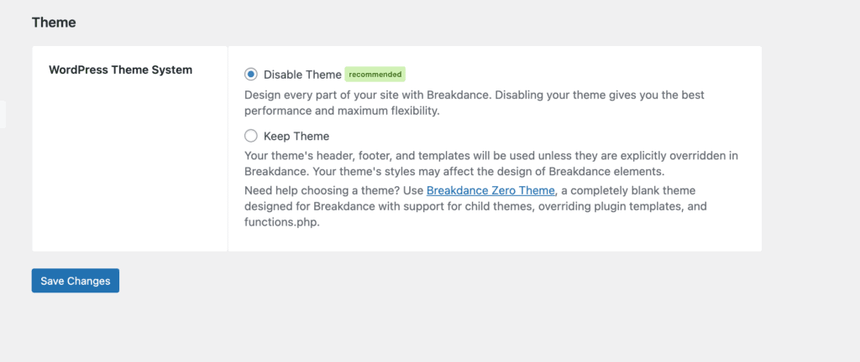The height and width of the screenshot is (362, 860).
Task: Click the collapsed white tab on left edge
Action: [3, 114]
